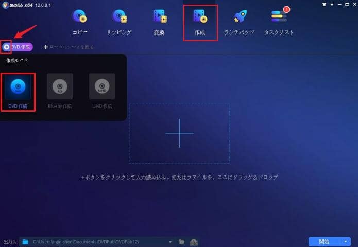Click the red task list notification badge
The height and width of the screenshot is (247, 358).
[286, 9]
